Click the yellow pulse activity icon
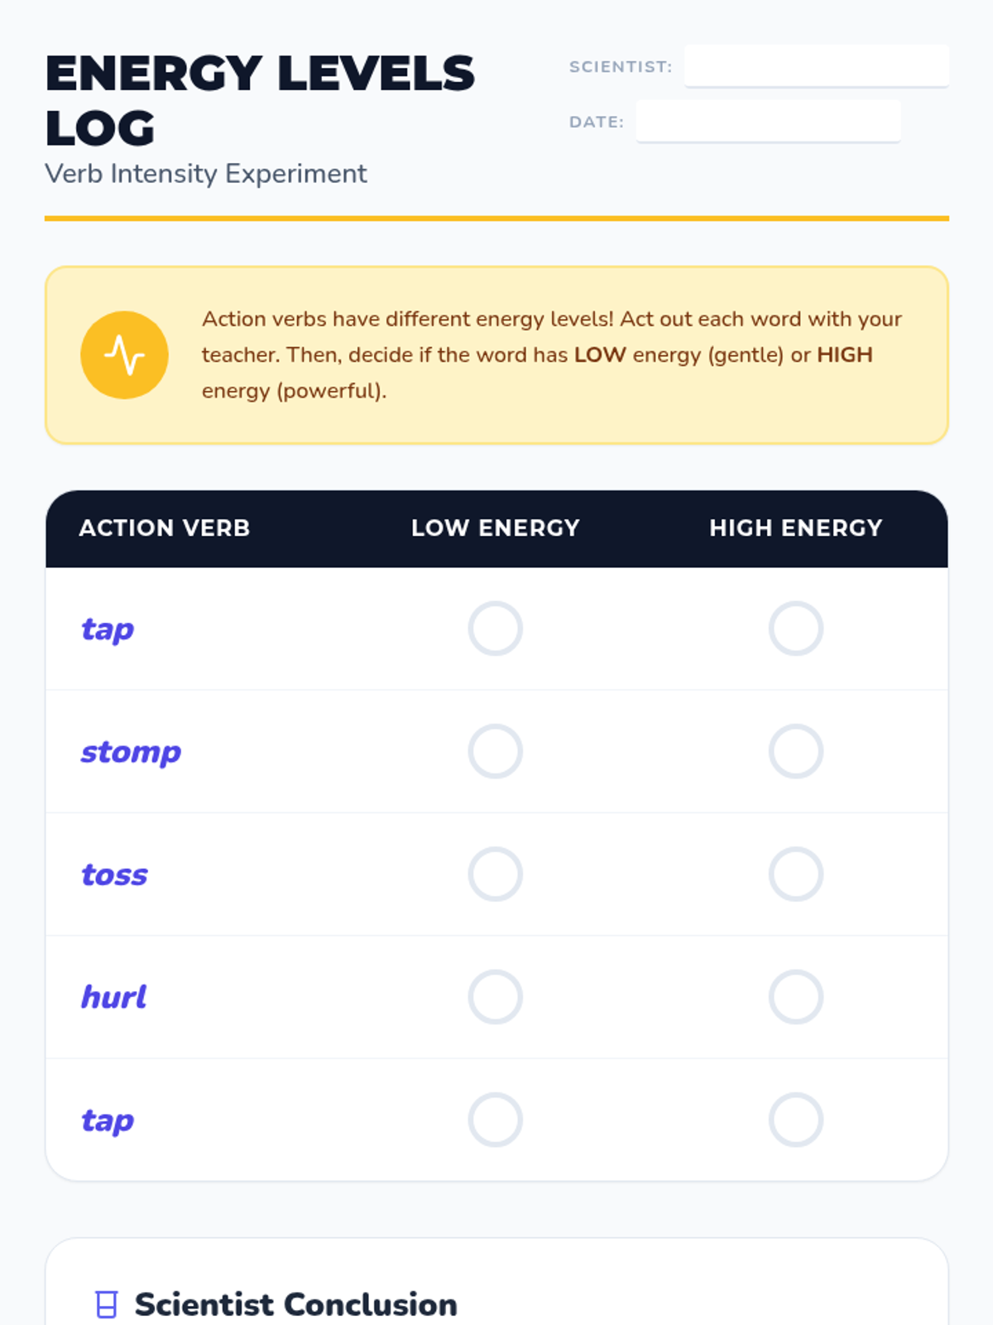The height and width of the screenshot is (1325, 993). pyautogui.click(x=124, y=354)
